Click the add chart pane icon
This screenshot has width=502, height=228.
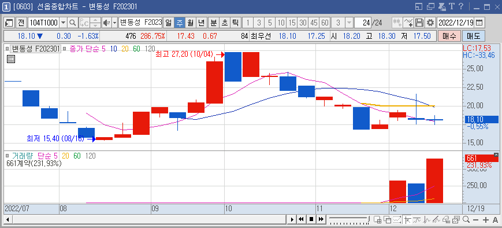pyautogui.click(x=377, y=220)
